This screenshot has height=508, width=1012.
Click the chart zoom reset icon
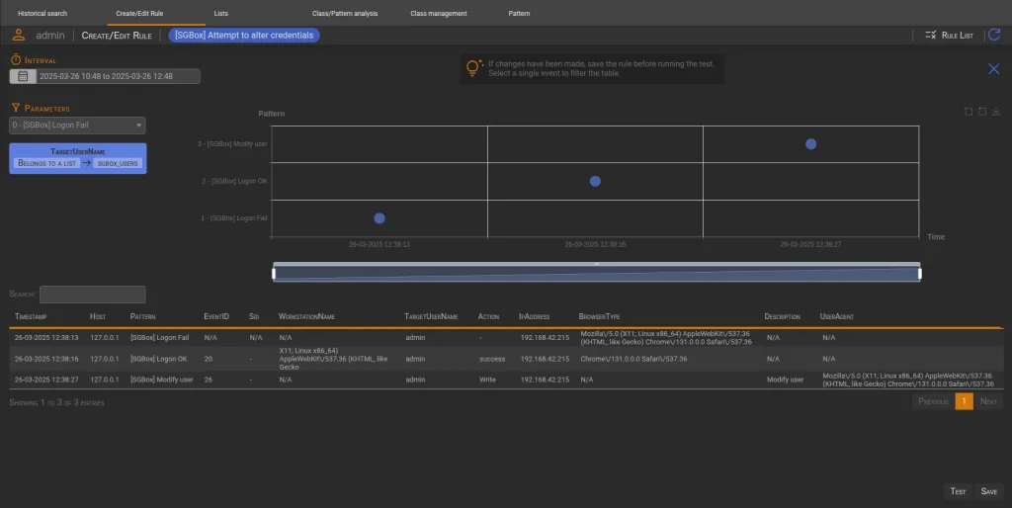(982, 112)
